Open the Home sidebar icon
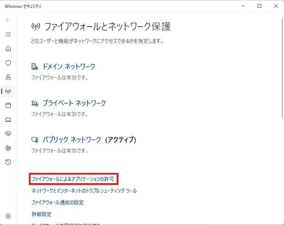 [8, 49]
